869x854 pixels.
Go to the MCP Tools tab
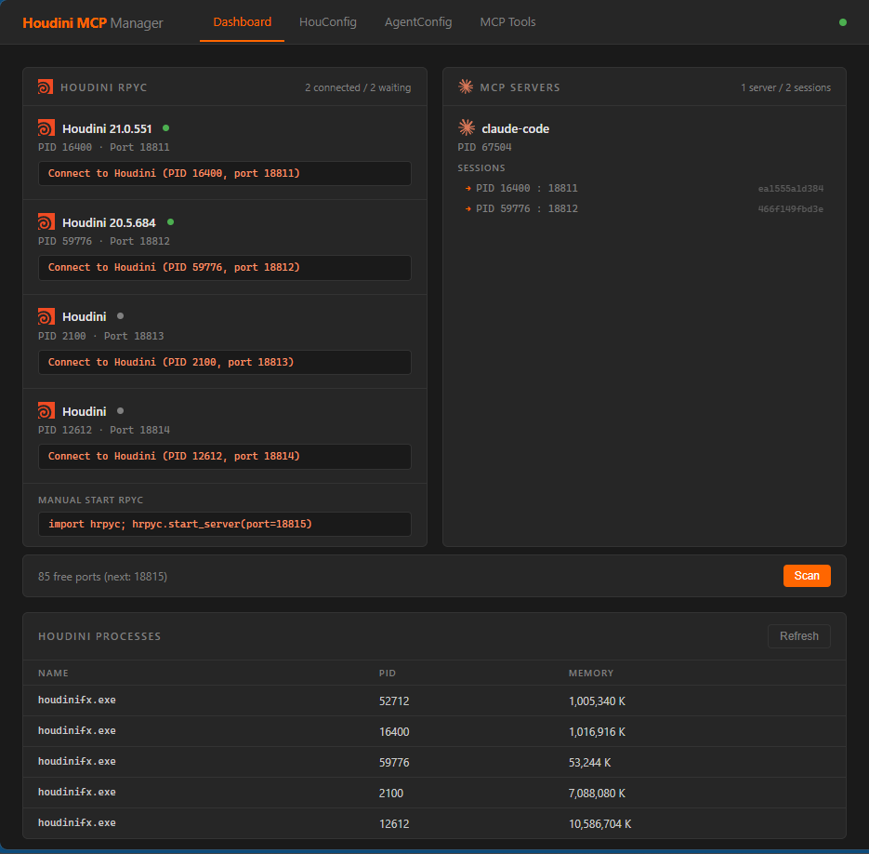507,22
